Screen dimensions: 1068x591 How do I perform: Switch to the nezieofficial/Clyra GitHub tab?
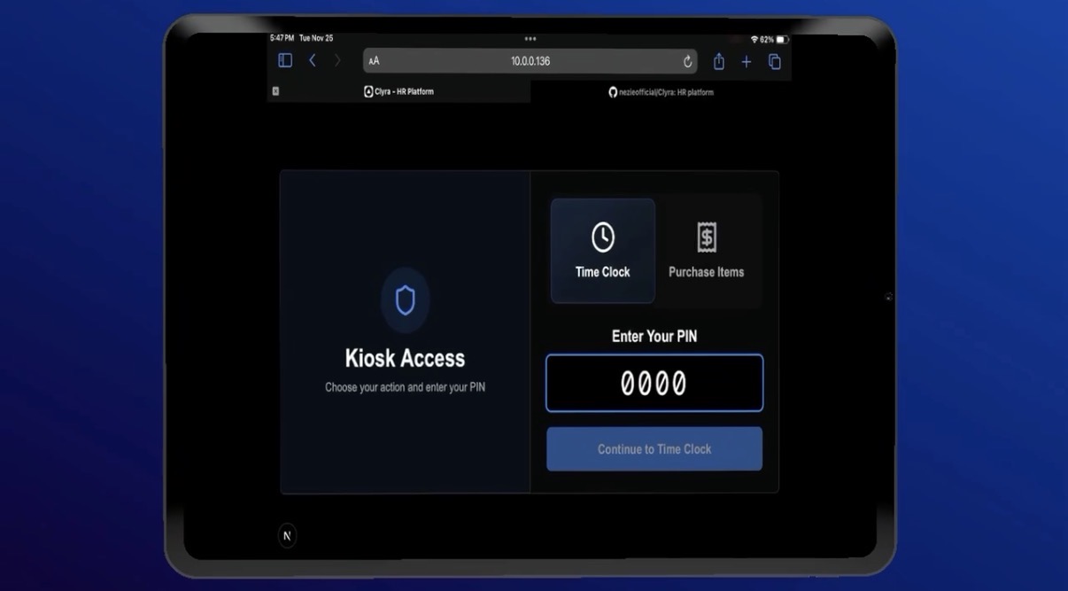tap(661, 92)
